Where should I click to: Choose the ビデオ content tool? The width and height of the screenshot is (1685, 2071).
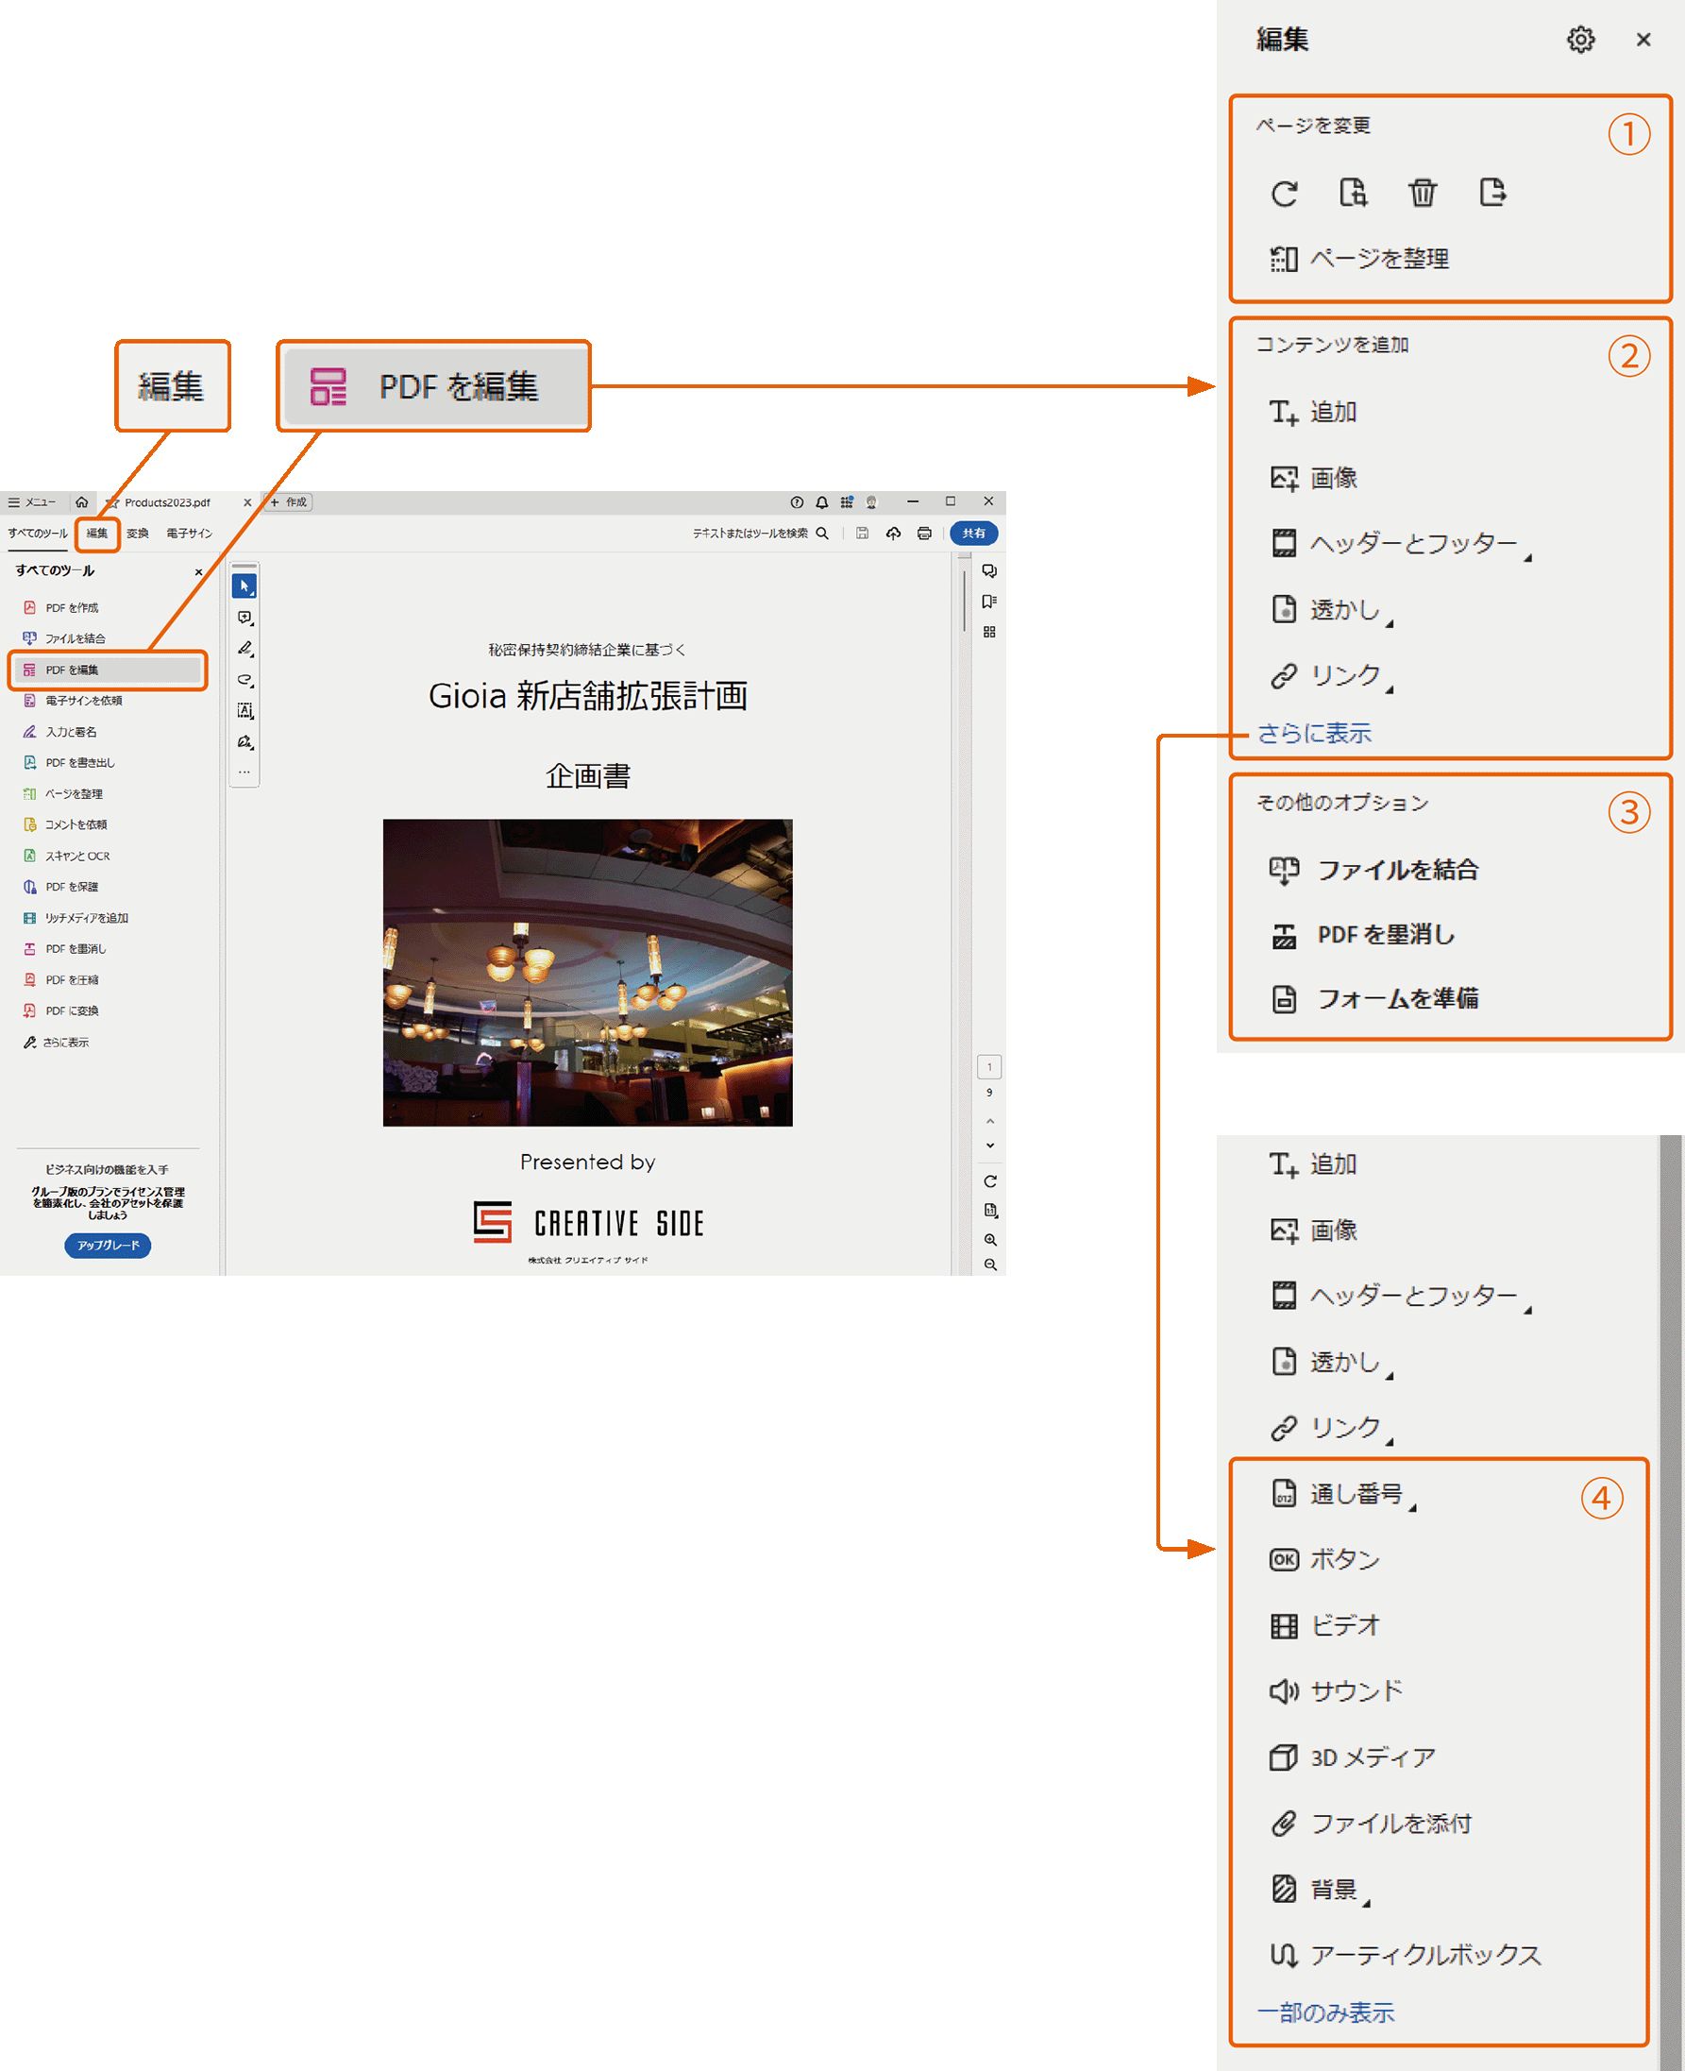pyautogui.click(x=1325, y=1625)
